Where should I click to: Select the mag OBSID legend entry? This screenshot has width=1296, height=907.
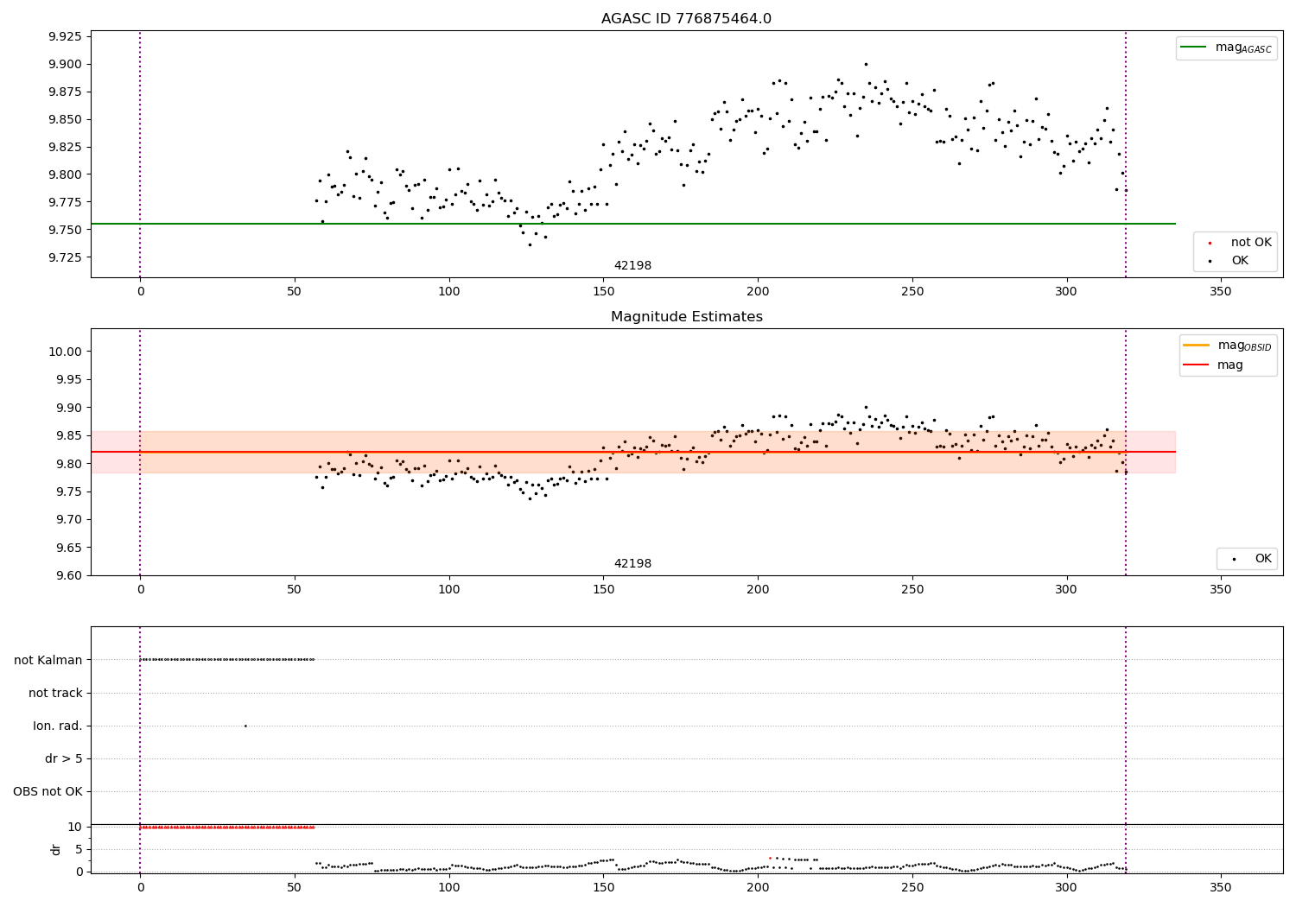(x=1228, y=346)
